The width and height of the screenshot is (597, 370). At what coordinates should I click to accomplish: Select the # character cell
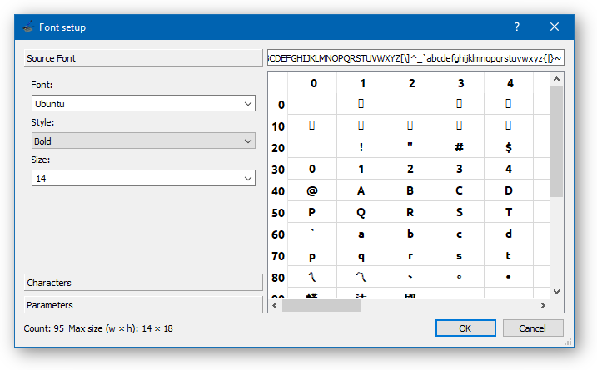click(460, 147)
